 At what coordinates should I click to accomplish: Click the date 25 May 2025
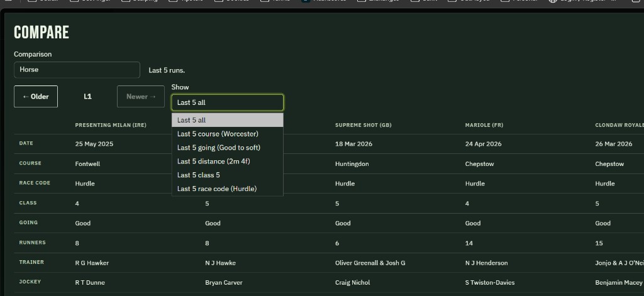(94, 144)
